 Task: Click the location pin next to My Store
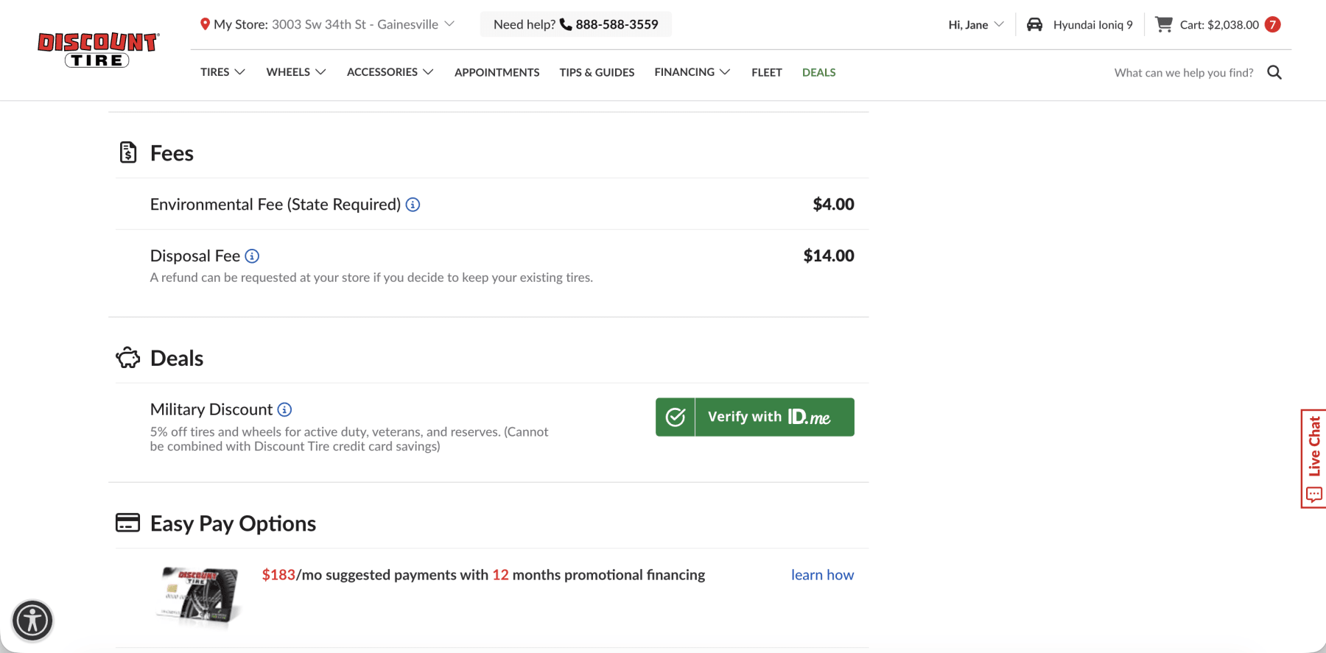click(x=206, y=24)
